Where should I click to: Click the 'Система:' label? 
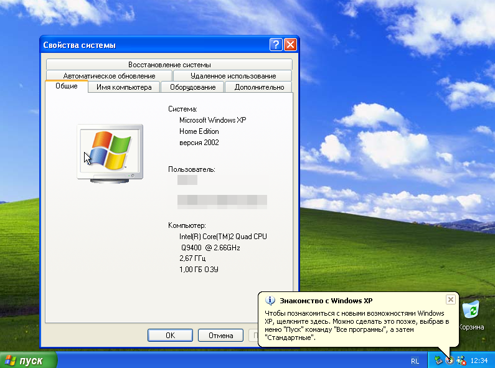coord(182,109)
